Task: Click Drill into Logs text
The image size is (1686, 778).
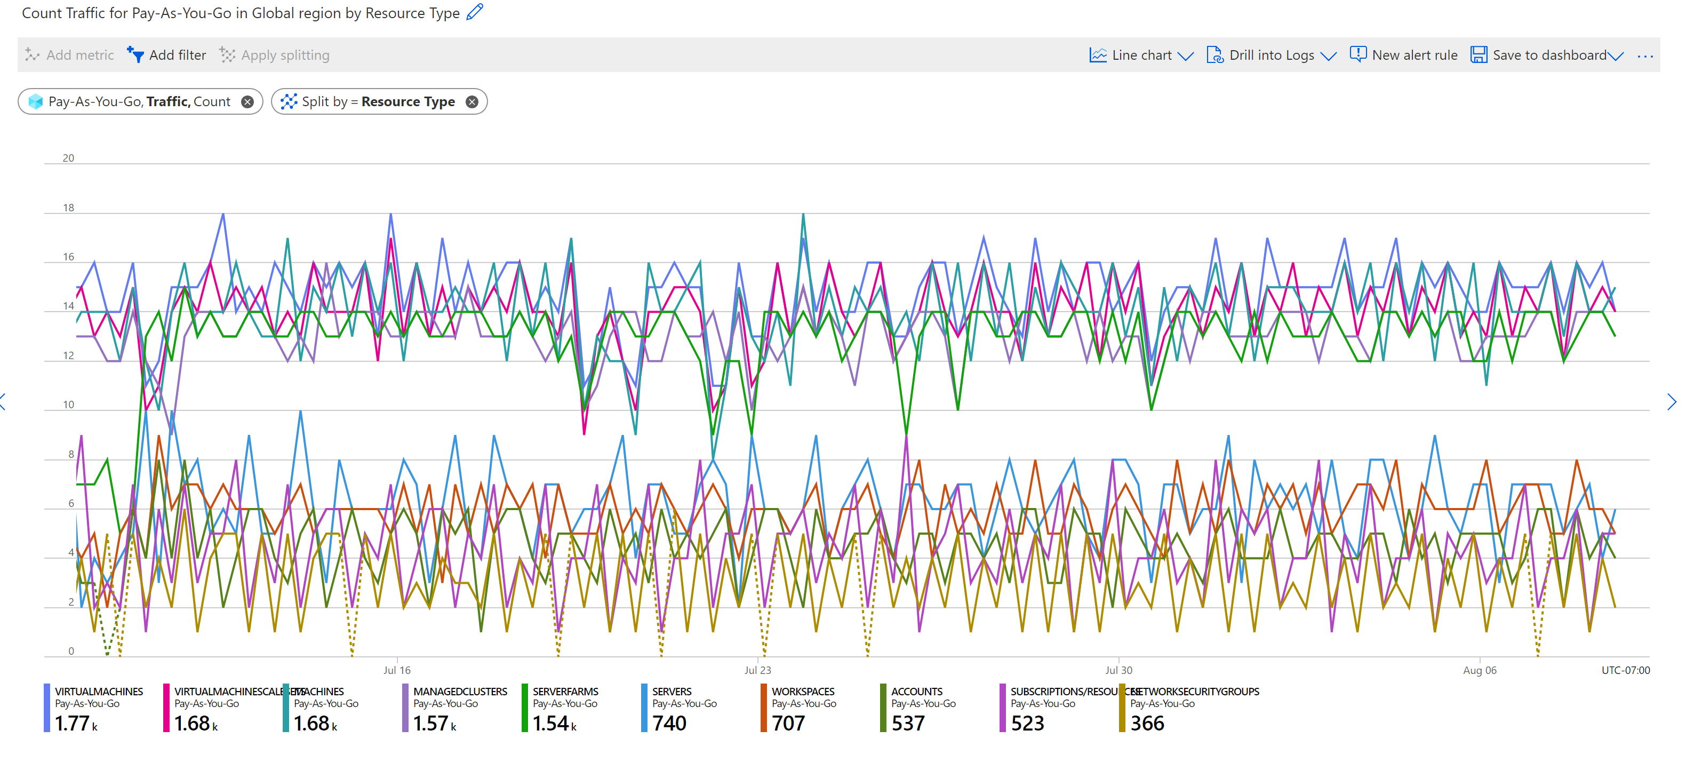Action: click(x=1272, y=55)
